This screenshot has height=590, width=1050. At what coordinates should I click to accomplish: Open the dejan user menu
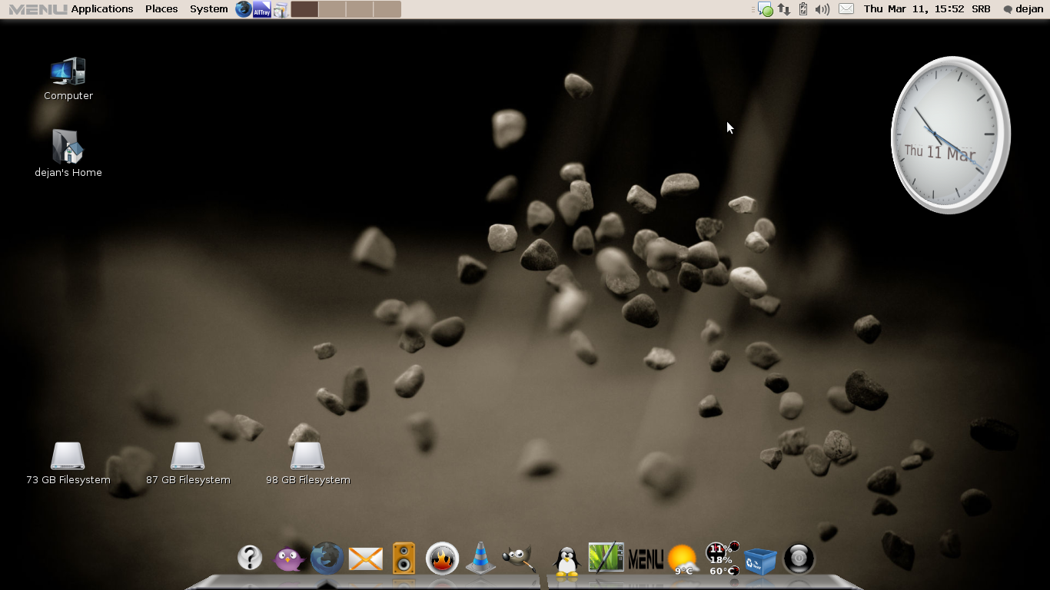click(x=1023, y=9)
